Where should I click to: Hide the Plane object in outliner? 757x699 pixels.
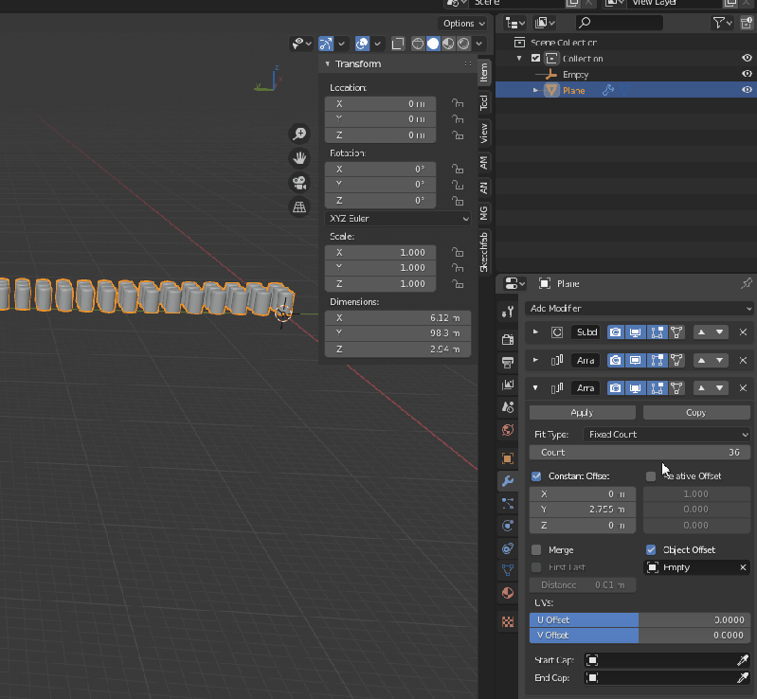pyautogui.click(x=747, y=90)
